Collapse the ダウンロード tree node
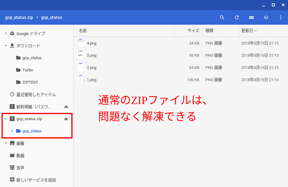This screenshot has height=187, width=288. 6,45
